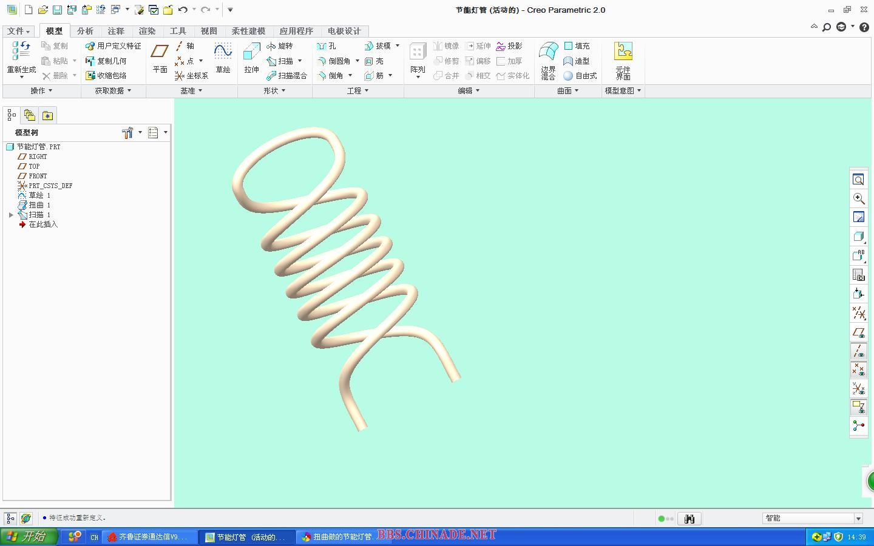Click the Shrinkwrap (收缩包络) button
Screen dimensions: 874x546
point(106,76)
